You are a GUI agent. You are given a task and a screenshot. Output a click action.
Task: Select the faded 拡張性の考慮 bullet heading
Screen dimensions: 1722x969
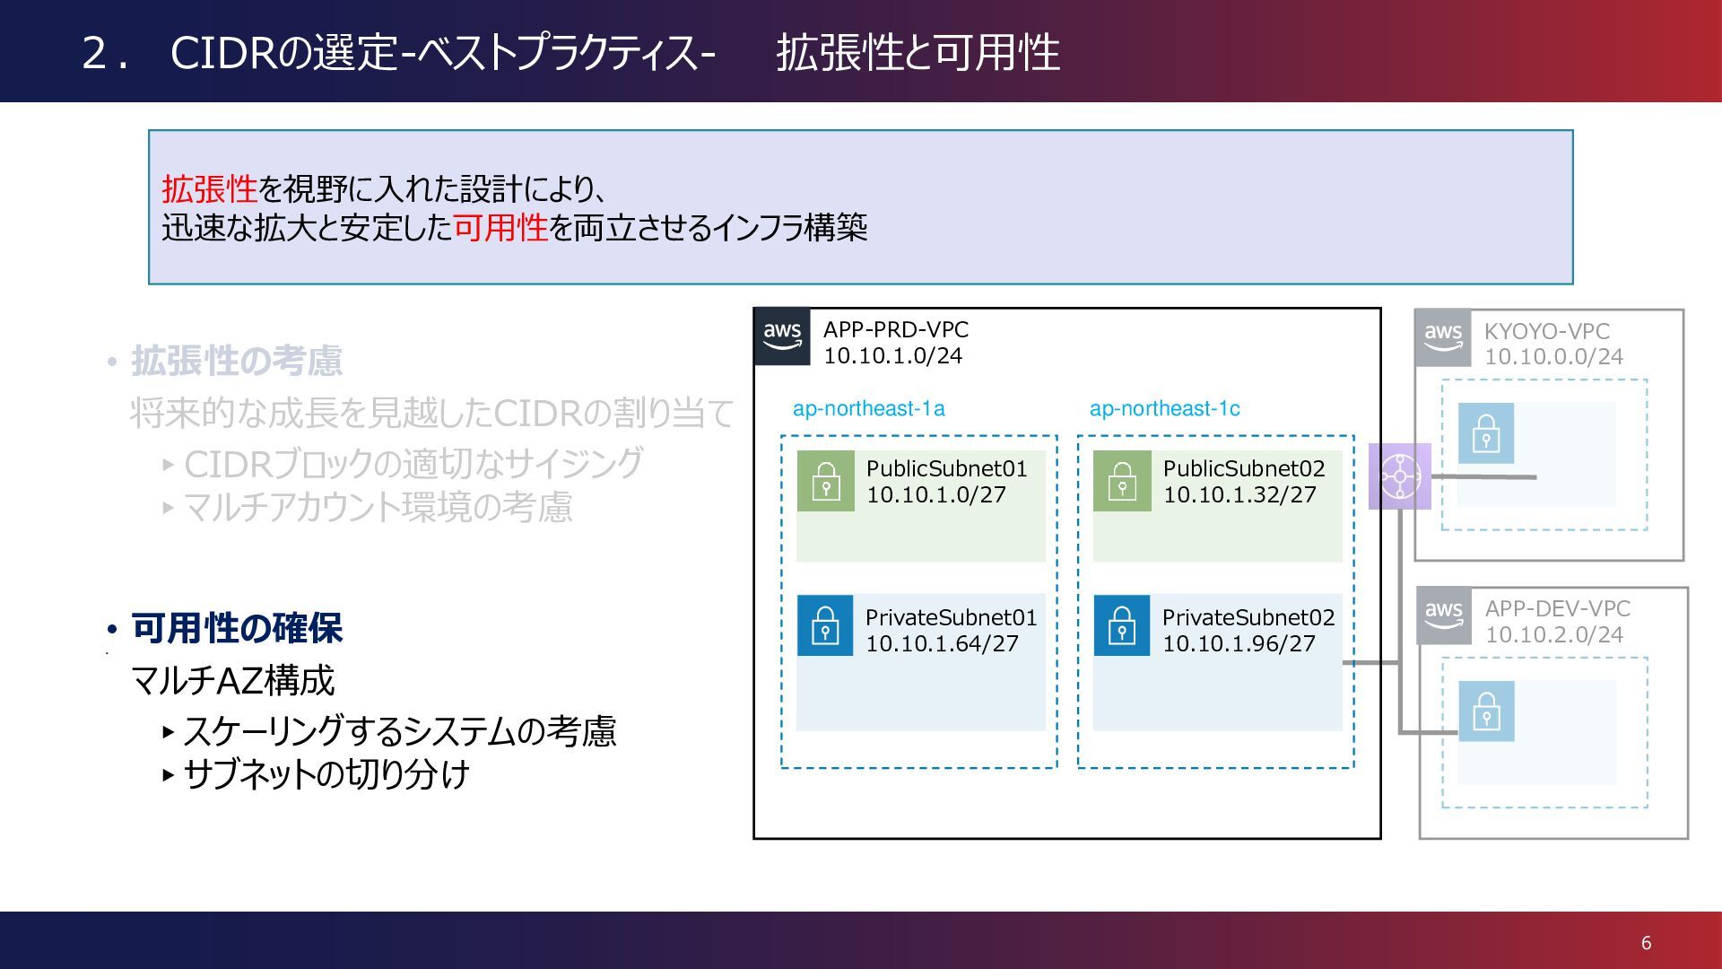click(x=237, y=361)
